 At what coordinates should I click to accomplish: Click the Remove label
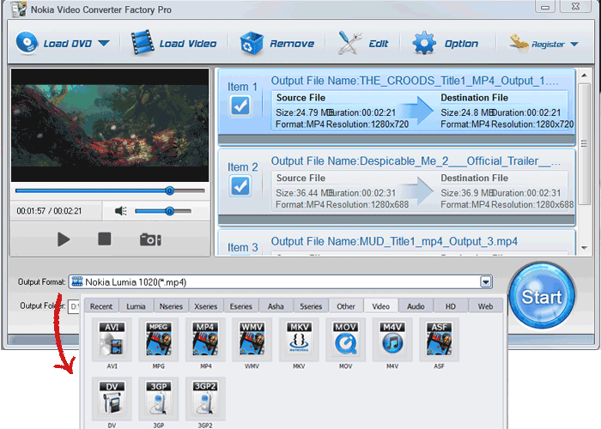coord(292,44)
